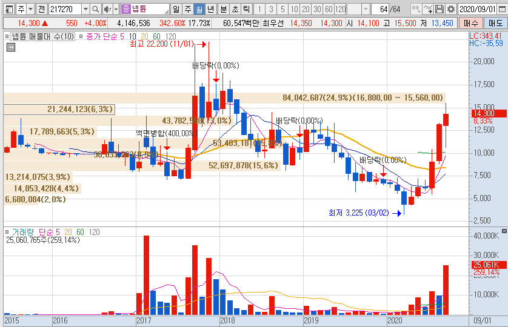Click the 25,060,765주(259.14%) volume text
Viewport: 508px width, 327px height.
pyautogui.click(x=43, y=240)
